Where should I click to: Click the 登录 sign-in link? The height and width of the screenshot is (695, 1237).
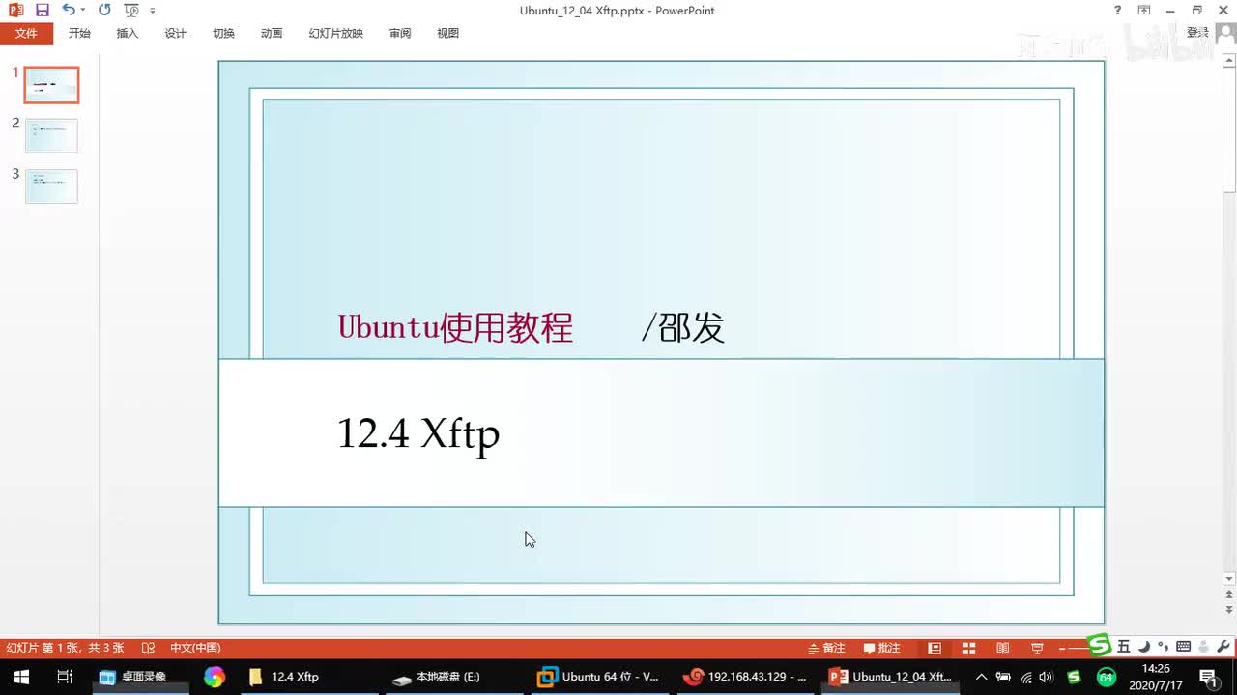[1198, 33]
